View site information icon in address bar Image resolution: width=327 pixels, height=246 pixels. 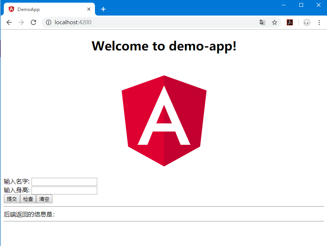pos(49,22)
